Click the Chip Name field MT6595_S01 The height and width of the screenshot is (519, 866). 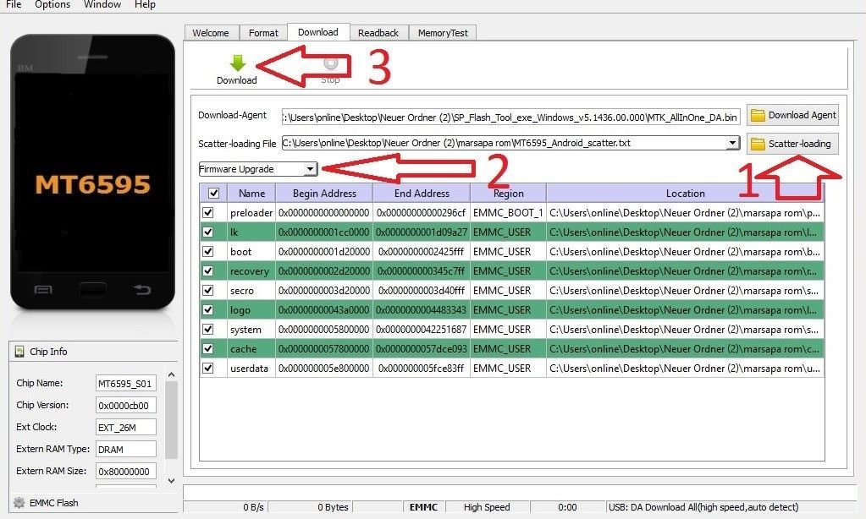126,383
